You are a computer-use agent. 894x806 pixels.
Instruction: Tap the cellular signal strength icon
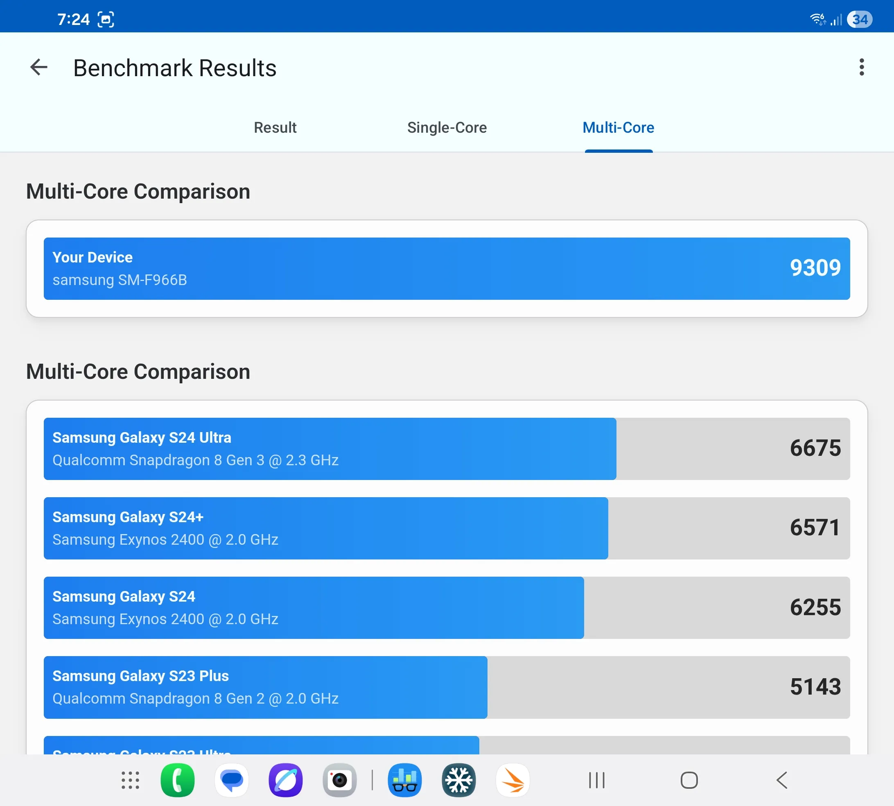836,20
